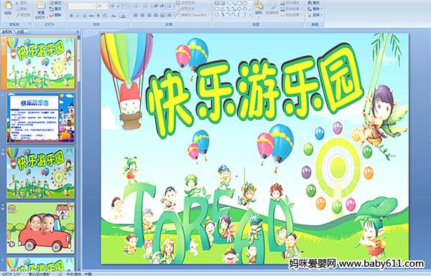Click the New Slide icon
431x276 pixels.
(41, 9)
